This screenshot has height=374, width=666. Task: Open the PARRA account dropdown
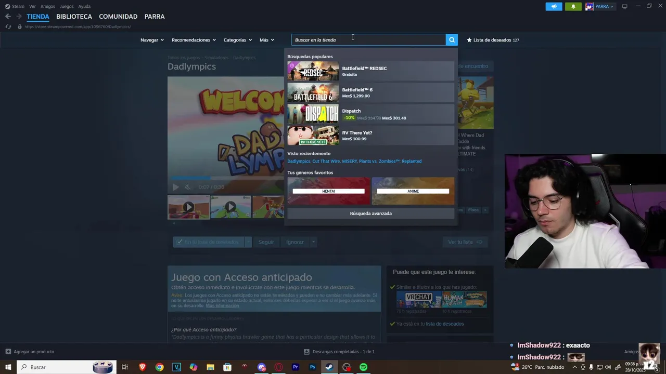pyautogui.click(x=605, y=6)
